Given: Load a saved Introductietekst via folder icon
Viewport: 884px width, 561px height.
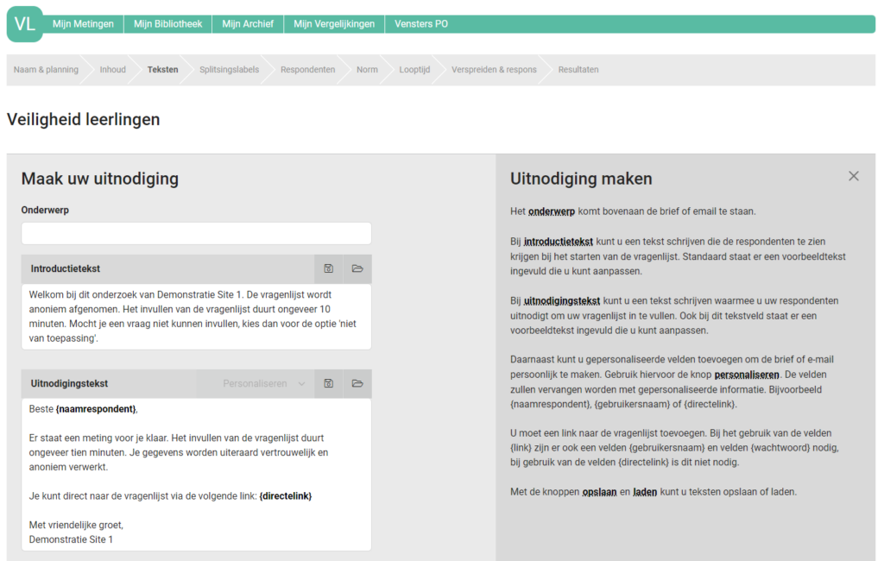Looking at the screenshot, I should coord(357,269).
